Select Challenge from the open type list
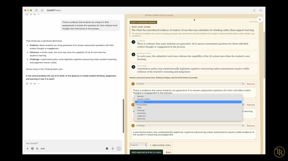Viewport: 288px width, 161px height. [188, 111]
